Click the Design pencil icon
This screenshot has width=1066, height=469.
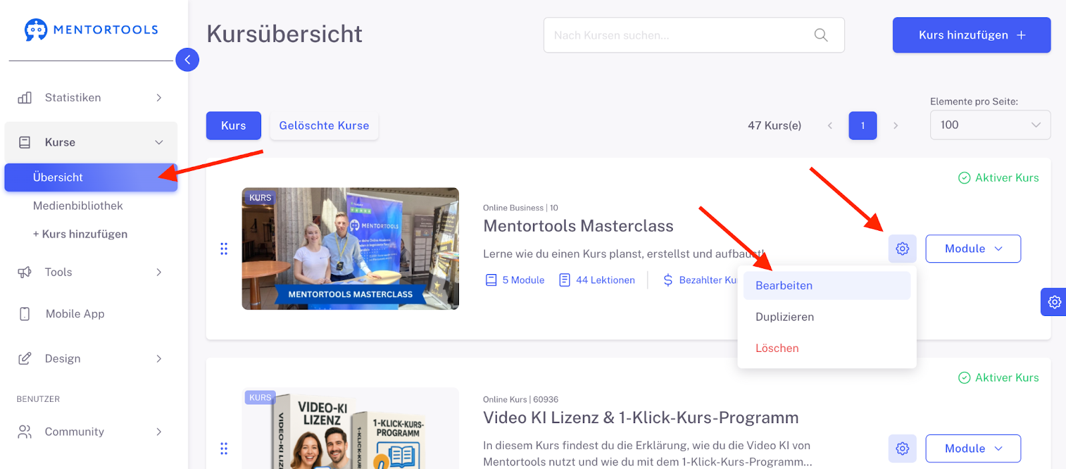coord(25,359)
